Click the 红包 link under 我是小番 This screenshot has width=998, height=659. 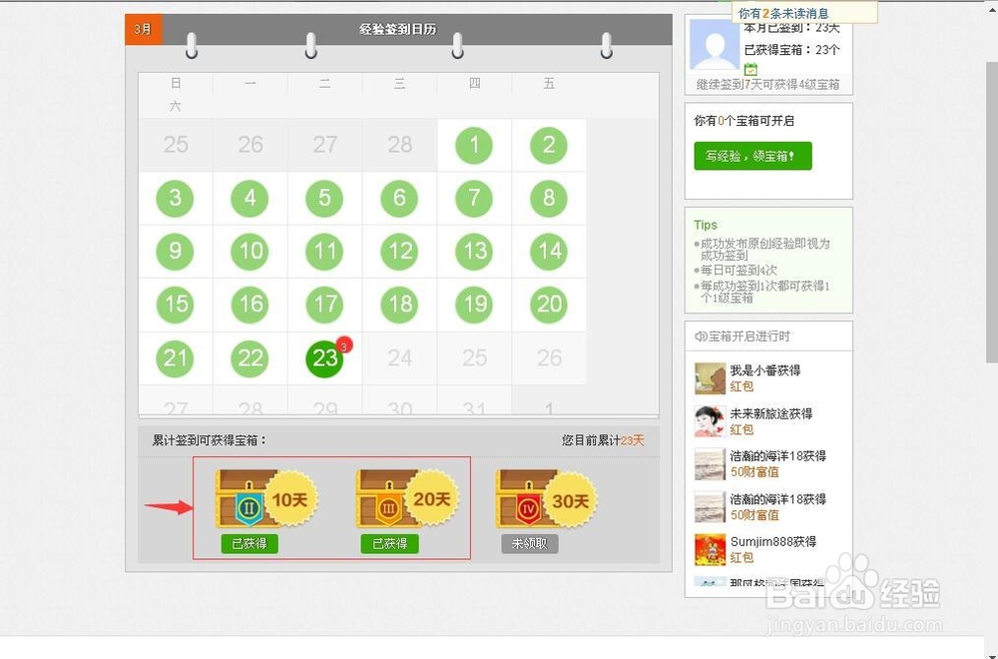pyautogui.click(x=741, y=386)
